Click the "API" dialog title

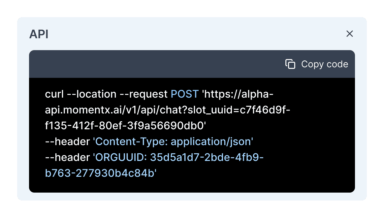point(39,34)
